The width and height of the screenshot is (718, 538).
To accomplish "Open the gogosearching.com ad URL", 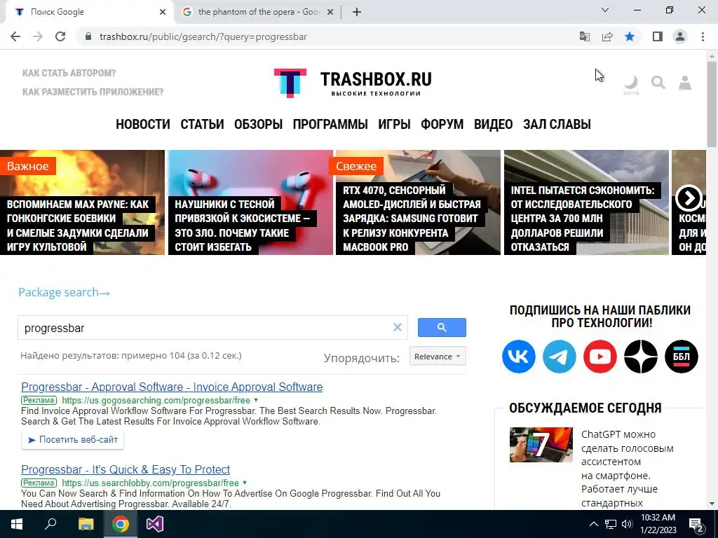I will [156, 400].
